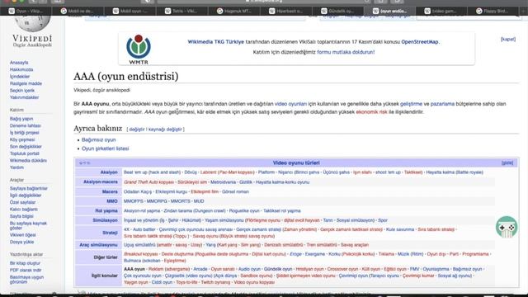Switch to the "Hiperbasit o..." tab
Image resolution: width=528 pixels, height=297 pixels.
(286, 11)
